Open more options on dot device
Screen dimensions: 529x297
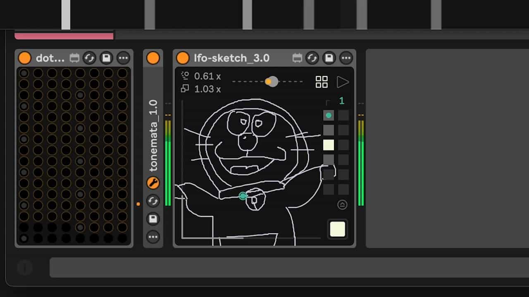123,58
